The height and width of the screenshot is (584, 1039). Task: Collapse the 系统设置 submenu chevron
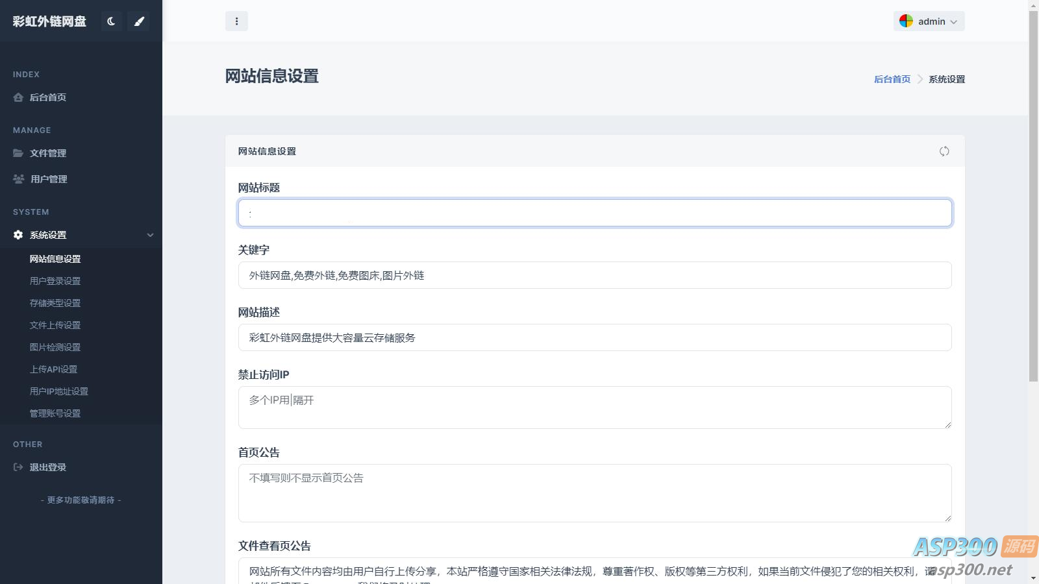point(150,235)
